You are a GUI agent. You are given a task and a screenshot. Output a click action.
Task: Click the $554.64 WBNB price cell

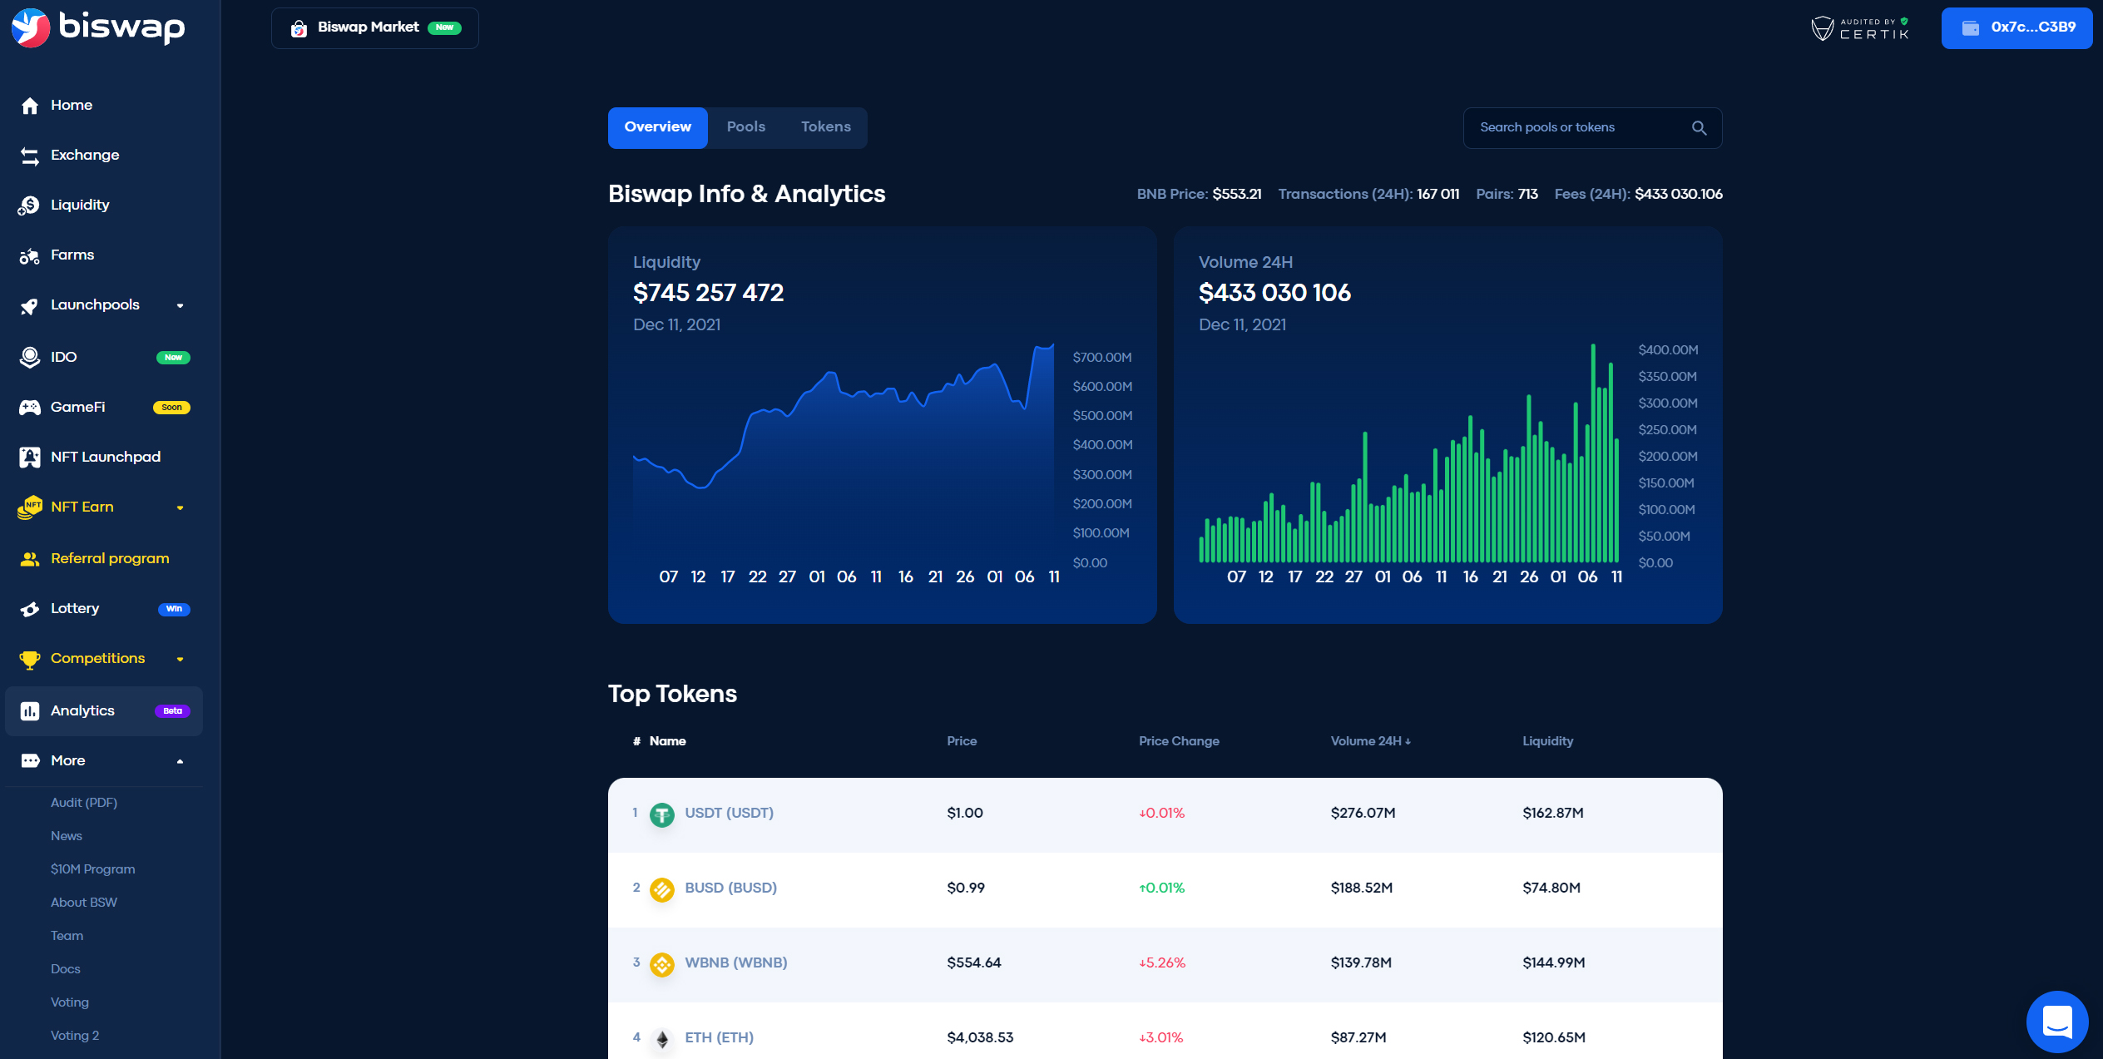973,963
